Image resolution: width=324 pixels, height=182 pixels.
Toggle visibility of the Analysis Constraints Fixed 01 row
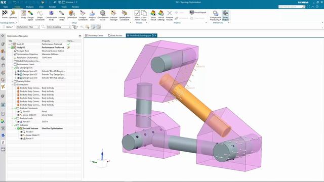coord(18,112)
